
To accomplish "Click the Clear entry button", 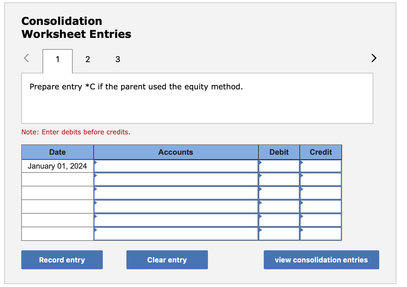I will point(167,260).
